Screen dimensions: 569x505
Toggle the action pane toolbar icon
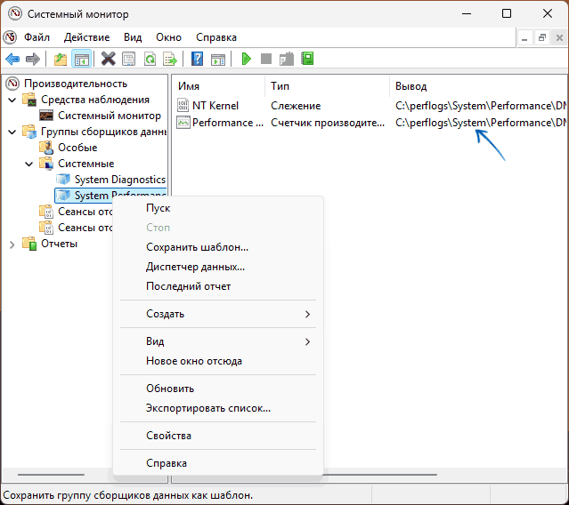click(x=218, y=59)
